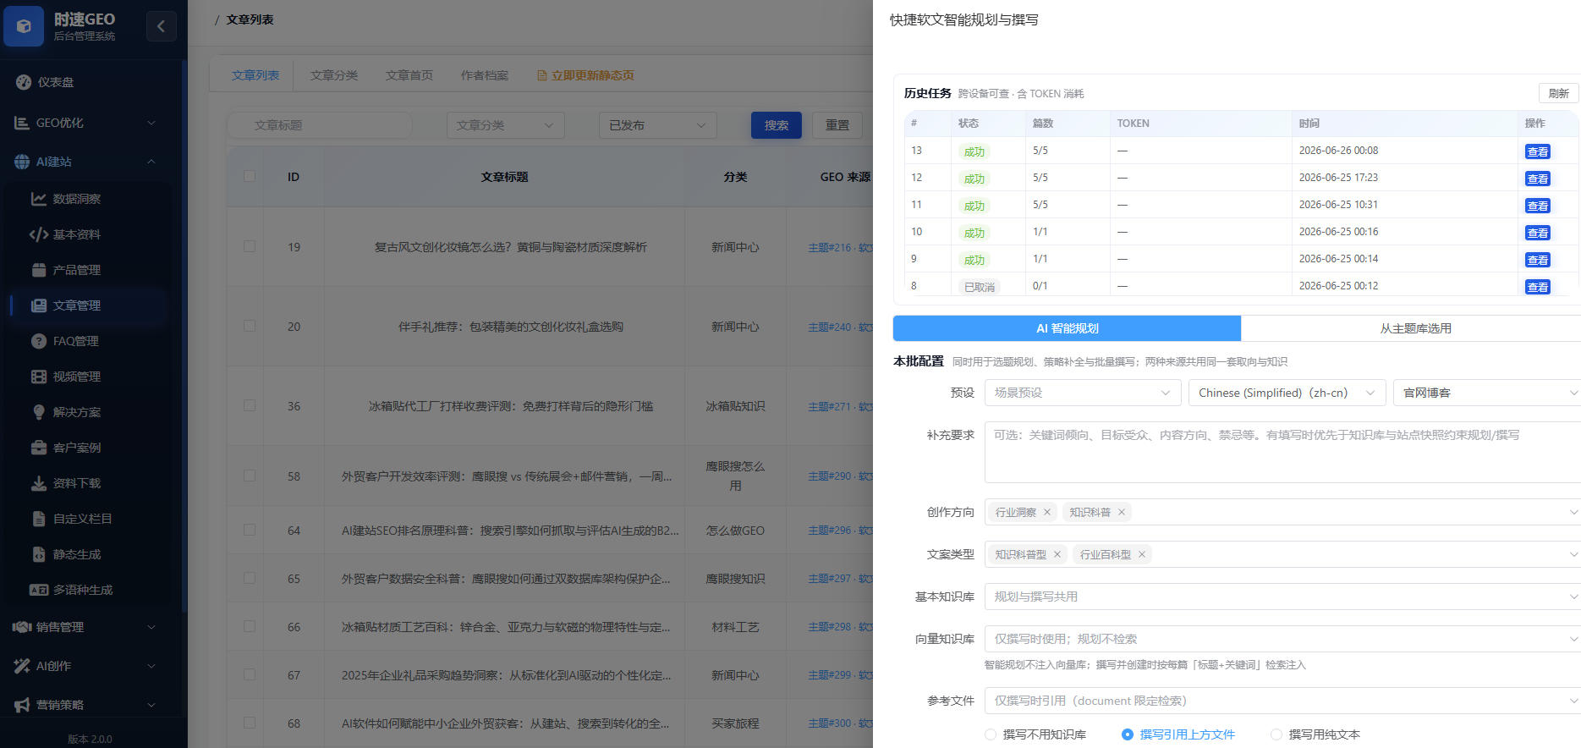Click the 时速GEO logo icon
Viewport: 1581px width, 748px height.
point(24,26)
